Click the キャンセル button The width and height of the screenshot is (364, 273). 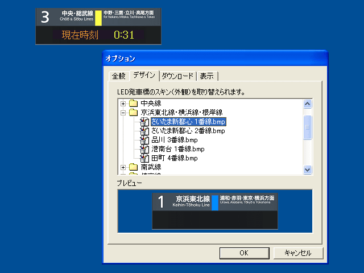coord(298,253)
